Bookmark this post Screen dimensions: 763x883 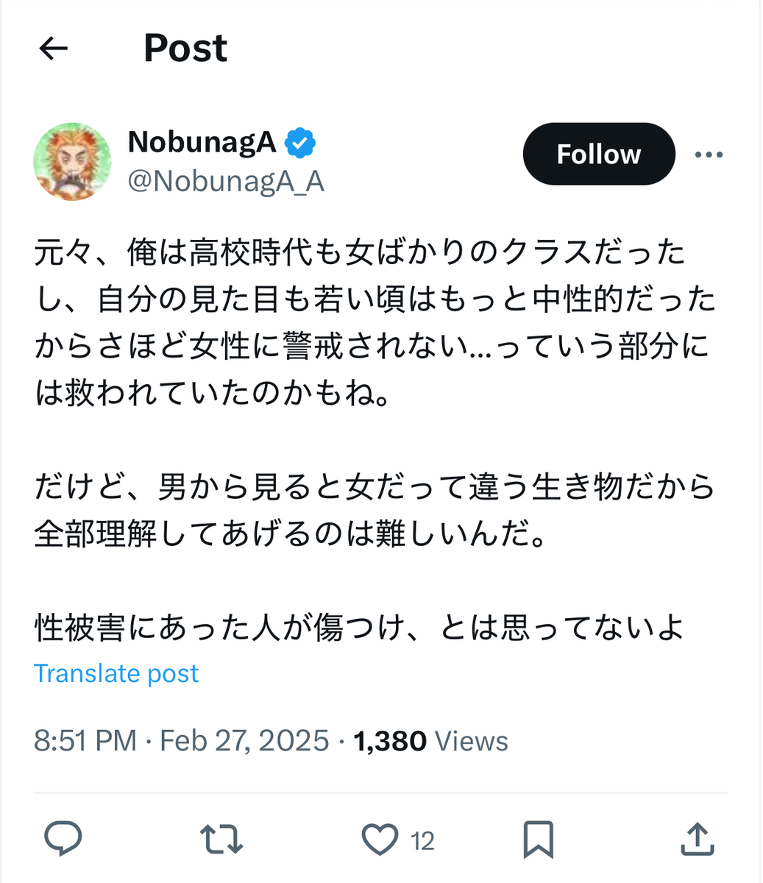point(538,840)
